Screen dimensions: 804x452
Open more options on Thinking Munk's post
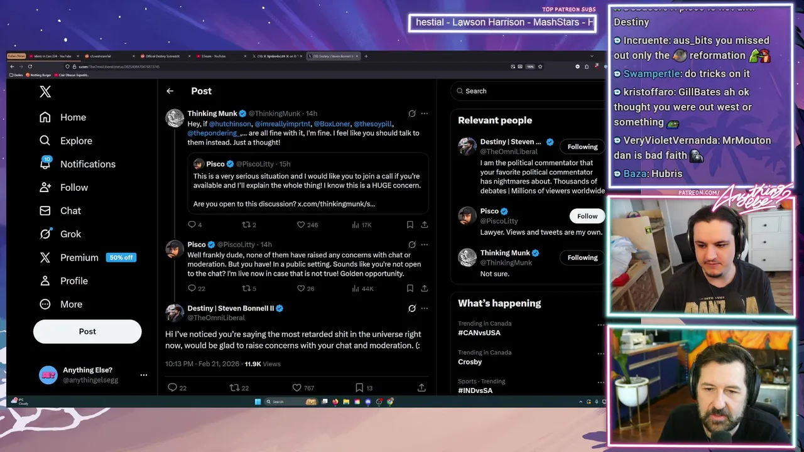coord(425,114)
